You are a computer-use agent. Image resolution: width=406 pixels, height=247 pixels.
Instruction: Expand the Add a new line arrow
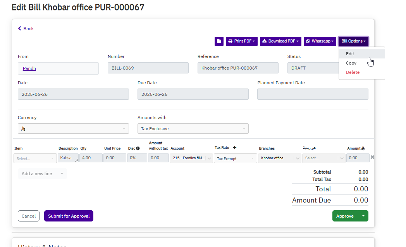tap(62, 174)
